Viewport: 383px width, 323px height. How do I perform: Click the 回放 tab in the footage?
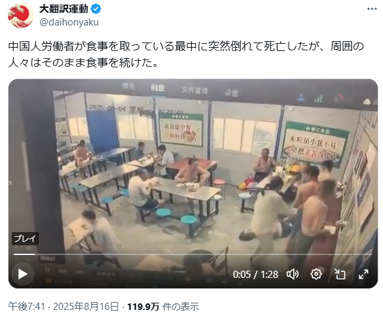coord(158,88)
